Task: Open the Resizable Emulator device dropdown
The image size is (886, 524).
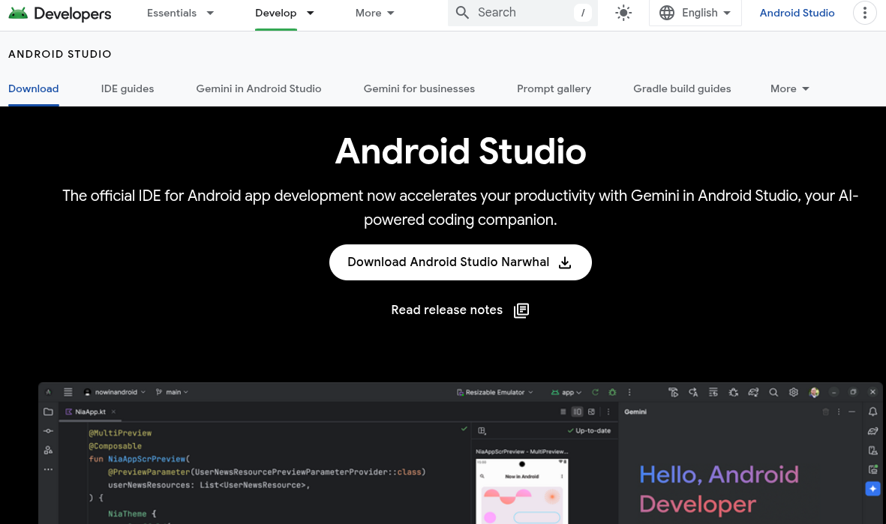Action: (495, 392)
